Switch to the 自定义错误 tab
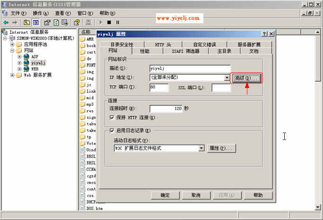 [204, 44]
